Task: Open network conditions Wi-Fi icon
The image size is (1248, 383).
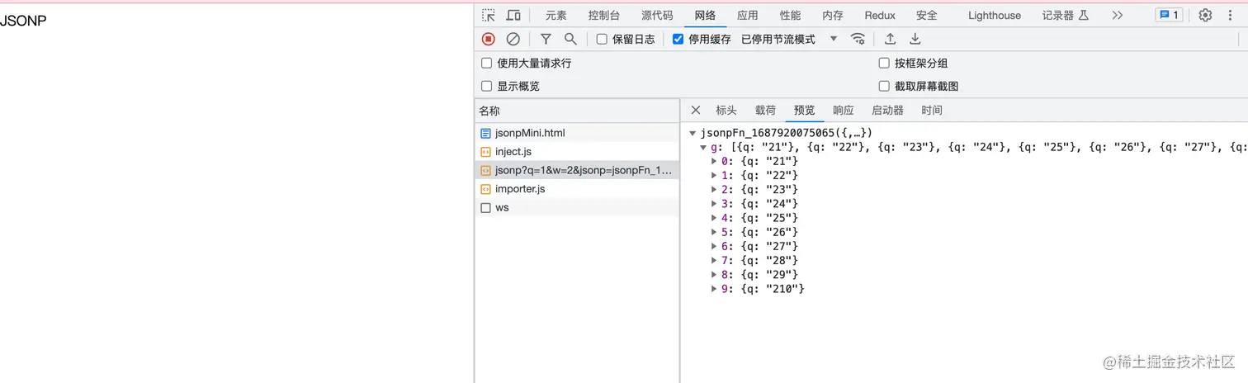Action: coord(858,39)
